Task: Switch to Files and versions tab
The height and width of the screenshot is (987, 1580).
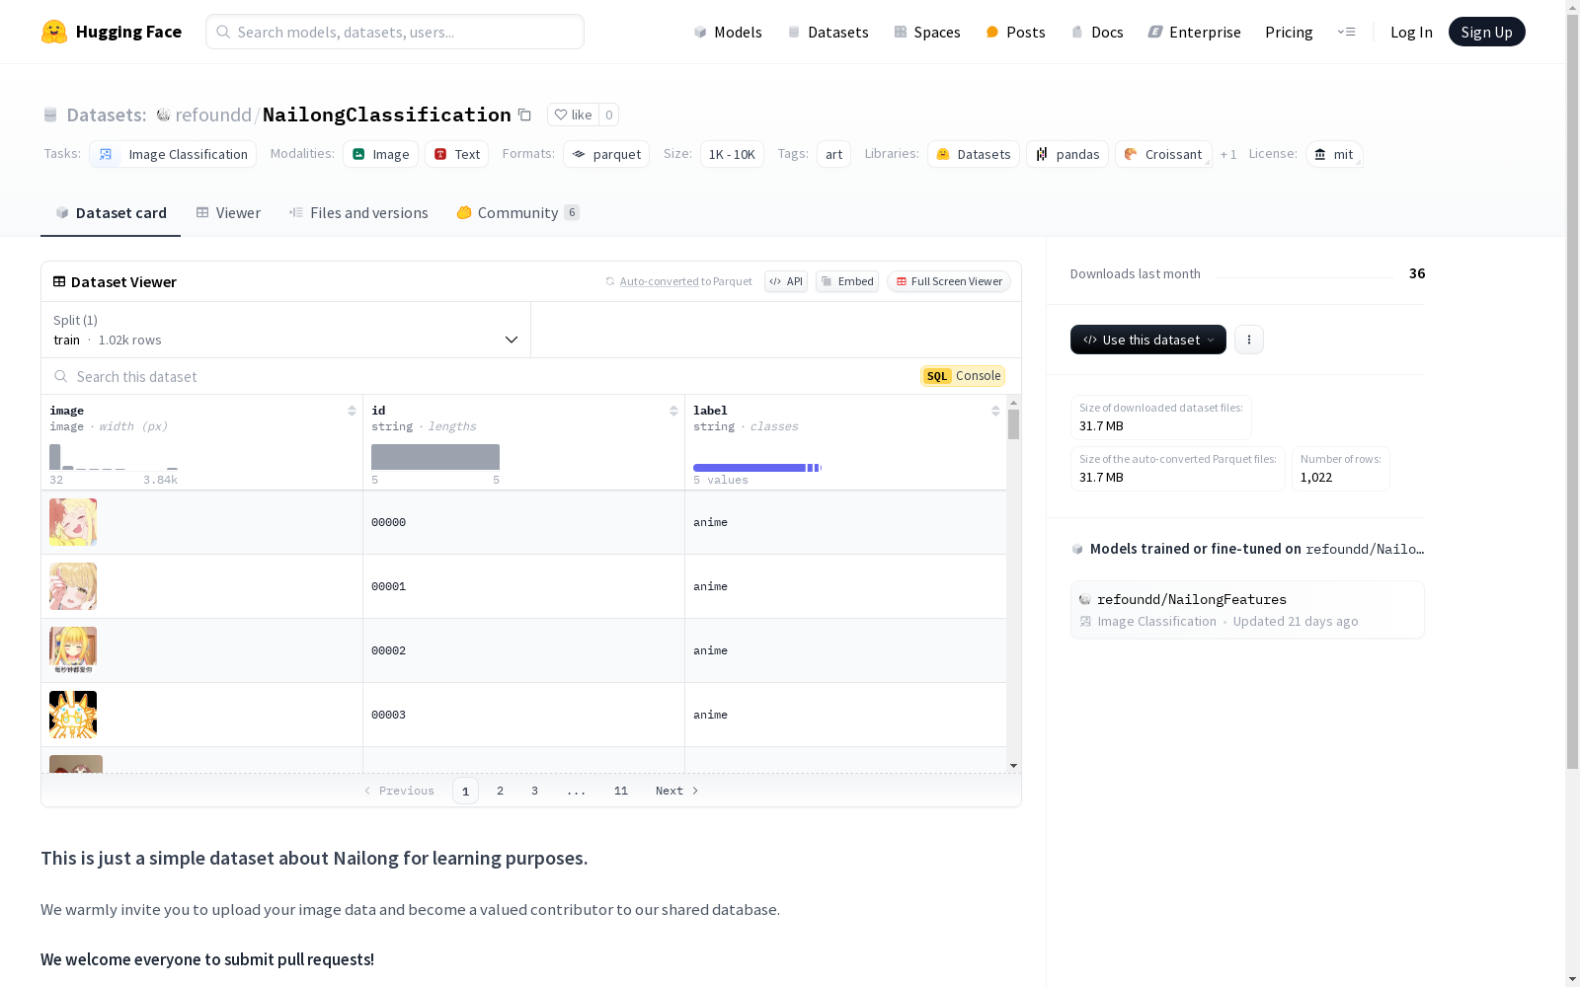Action: [358, 213]
